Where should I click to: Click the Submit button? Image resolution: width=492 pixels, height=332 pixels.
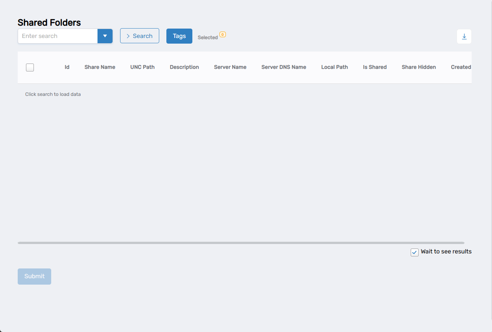click(x=34, y=276)
